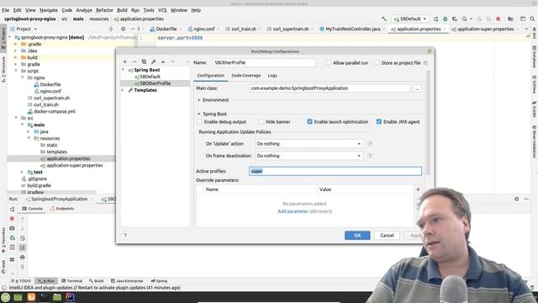The height and width of the screenshot is (303, 538).
Task: Open the 'On frame deactivation' dropdown
Action: point(309,156)
